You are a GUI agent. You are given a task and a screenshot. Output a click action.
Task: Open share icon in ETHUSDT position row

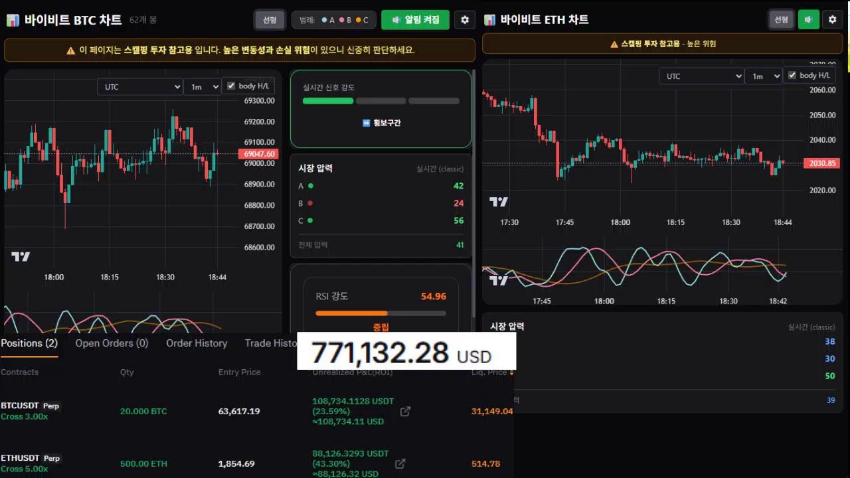coord(400,464)
